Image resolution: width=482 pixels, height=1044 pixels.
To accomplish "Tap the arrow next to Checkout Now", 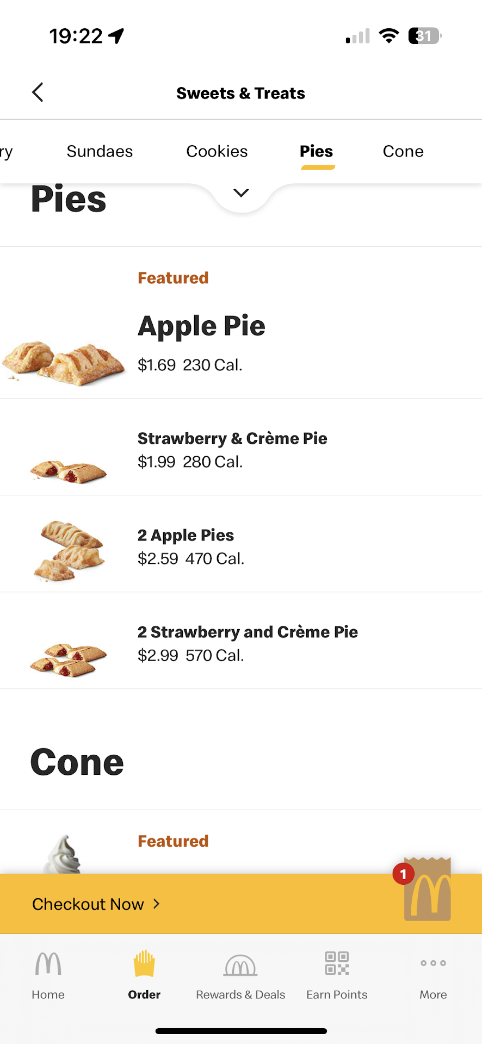I will tap(157, 904).
